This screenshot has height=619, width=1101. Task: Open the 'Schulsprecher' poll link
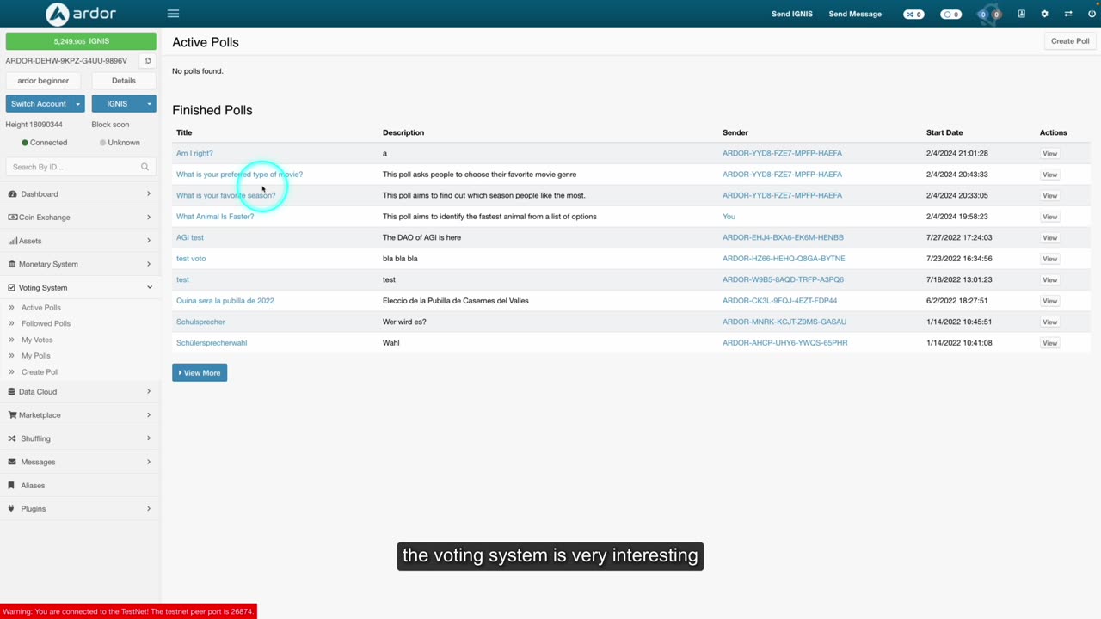click(200, 322)
